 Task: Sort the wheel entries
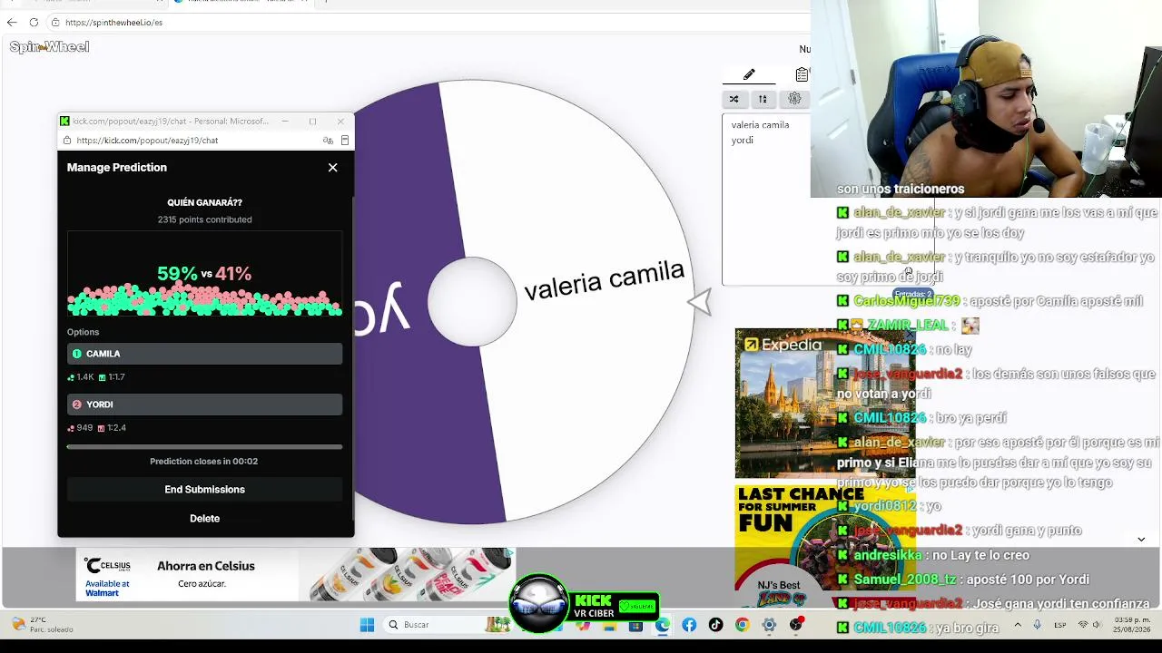coord(763,99)
